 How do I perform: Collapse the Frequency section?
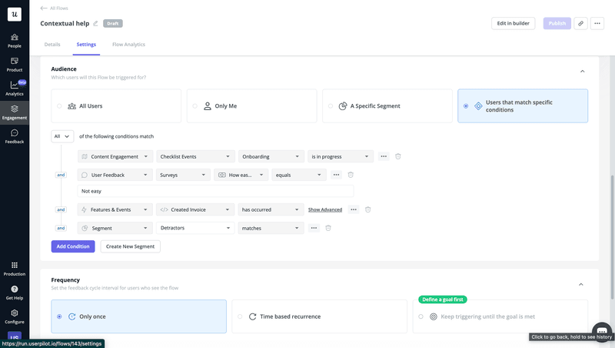pyautogui.click(x=581, y=284)
